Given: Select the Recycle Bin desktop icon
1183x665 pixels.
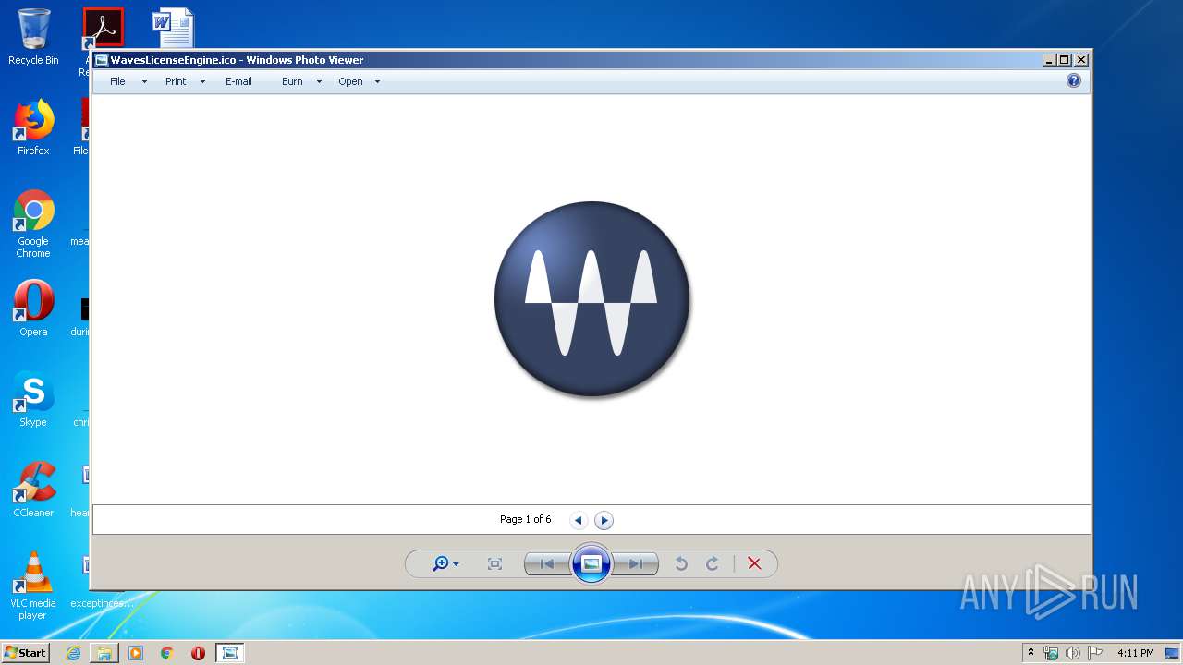Looking at the screenshot, I should point(33,37).
